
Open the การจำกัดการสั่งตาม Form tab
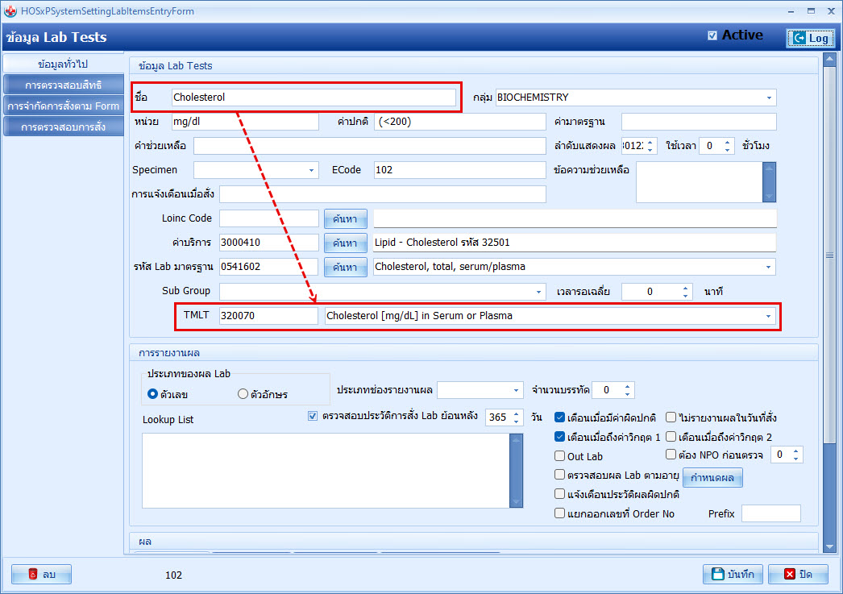click(63, 106)
